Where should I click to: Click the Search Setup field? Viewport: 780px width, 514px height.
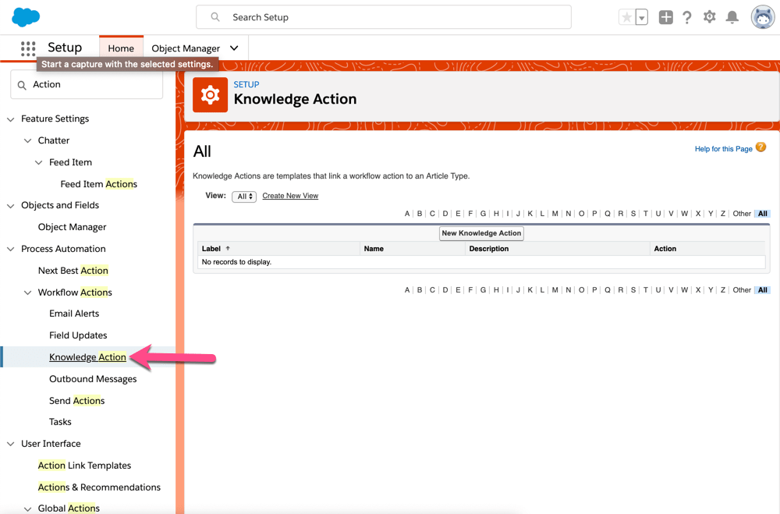click(384, 17)
